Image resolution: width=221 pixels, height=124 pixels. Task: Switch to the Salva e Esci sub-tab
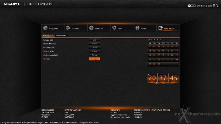[x=48, y=36]
